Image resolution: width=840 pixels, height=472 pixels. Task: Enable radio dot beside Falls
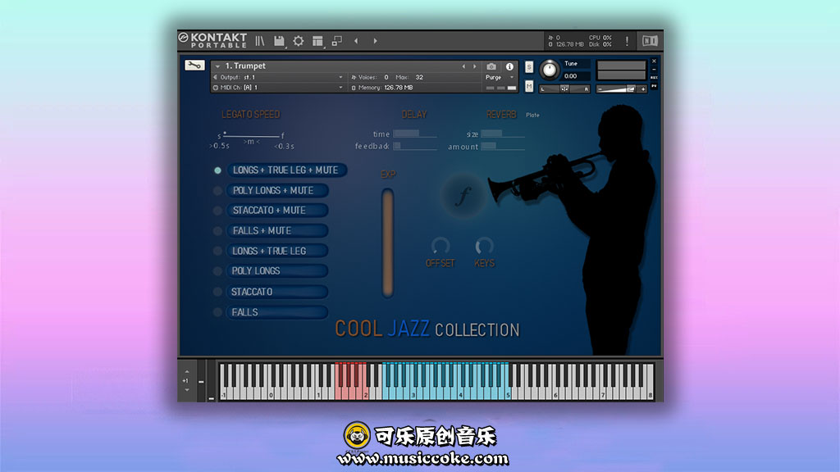pos(217,312)
